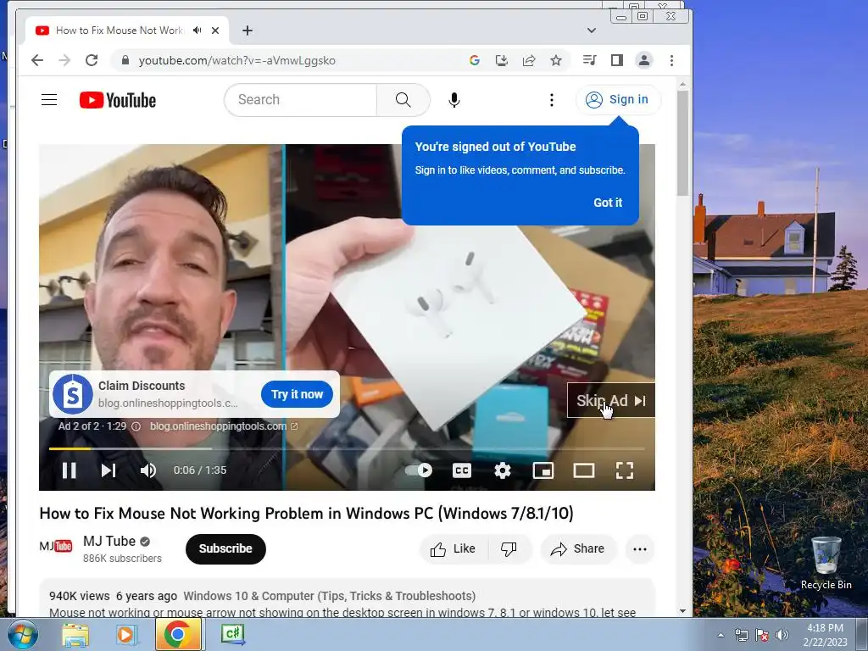Go back in browser
The image size is (868, 651).
37,60
